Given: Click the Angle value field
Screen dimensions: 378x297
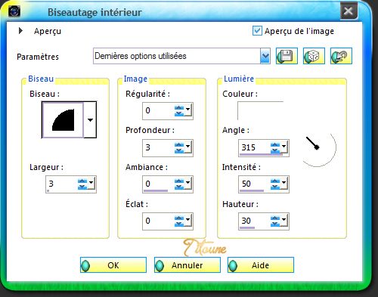Looking at the screenshot, I should pyautogui.click(x=254, y=147).
